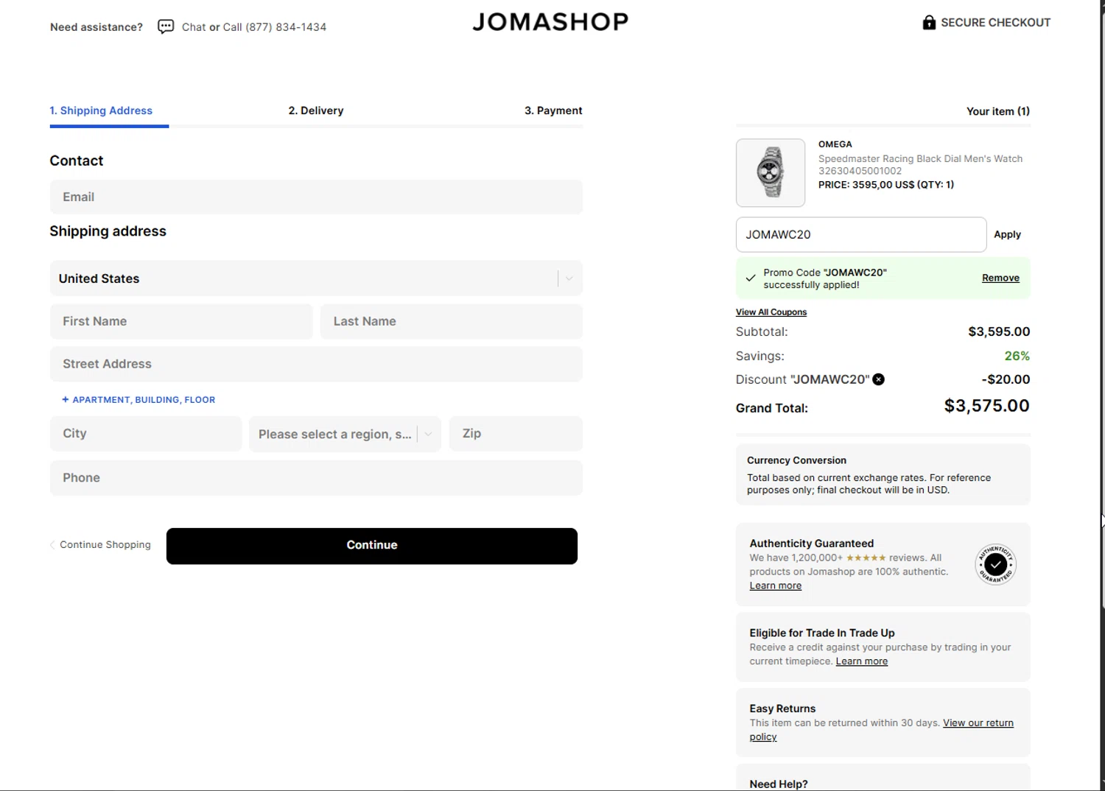Viewport: 1105px width, 791px height.
Task: Click the JOMASHOP logo
Action: (550, 21)
